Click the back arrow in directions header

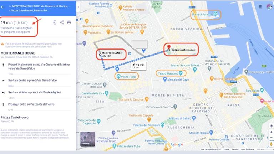point(2,7)
